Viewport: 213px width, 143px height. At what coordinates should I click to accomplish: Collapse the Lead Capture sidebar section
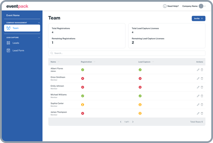pyautogui.click(x=39, y=37)
